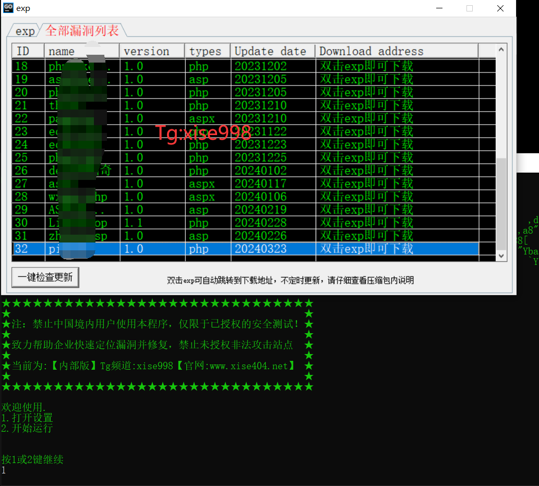
Task: Click update date 20240228
Action: [260, 223]
